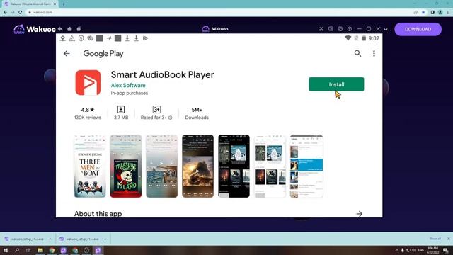Open the third app screenshot with ship
This screenshot has height=255, width=453.
tap(162, 166)
